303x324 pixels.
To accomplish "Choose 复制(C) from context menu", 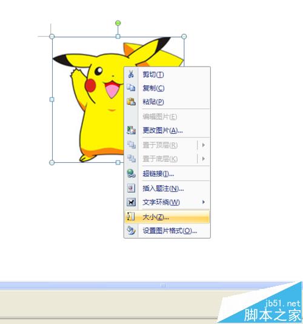I will pyautogui.click(x=167, y=88).
